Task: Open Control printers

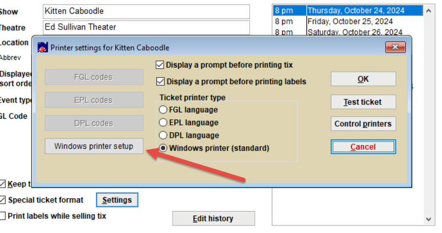Action: tap(363, 124)
